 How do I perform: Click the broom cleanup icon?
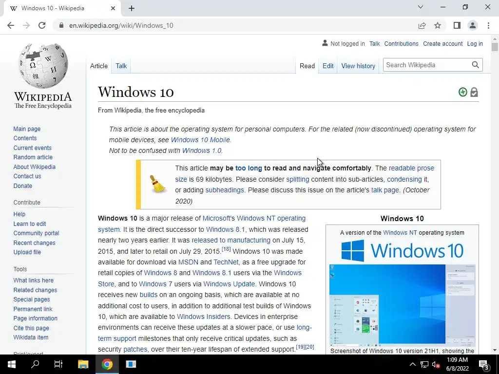pos(157,185)
